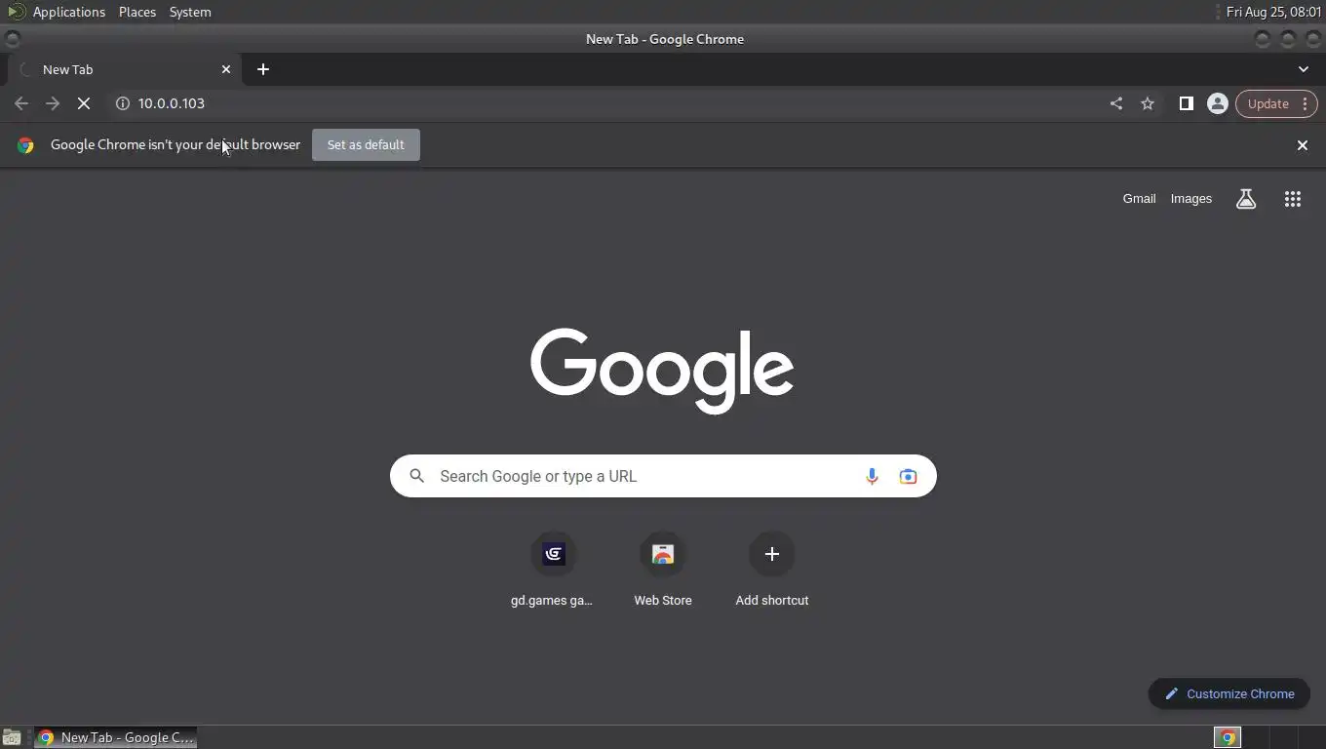Open the Gmail link
This screenshot has height=749, width=1326.
(1139, 199)
